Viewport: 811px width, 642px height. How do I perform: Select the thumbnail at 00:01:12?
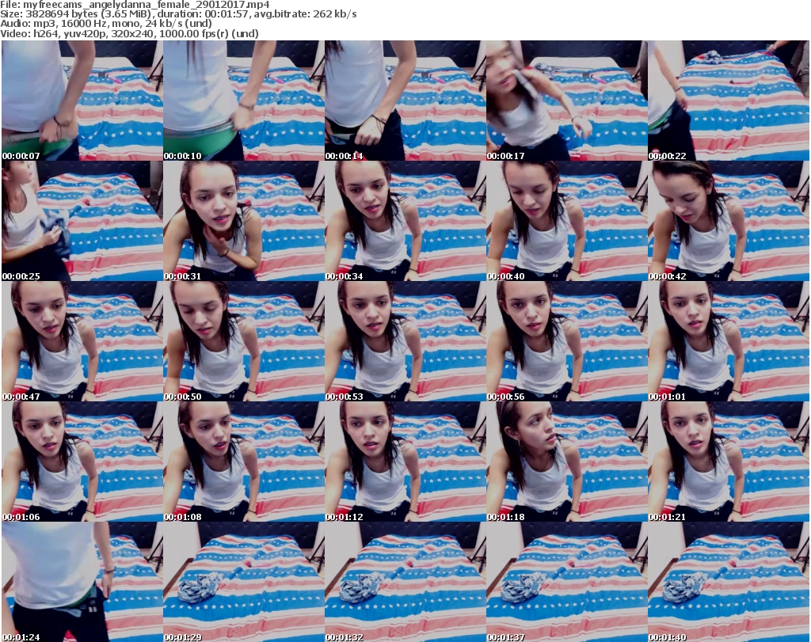coord(405,462)
